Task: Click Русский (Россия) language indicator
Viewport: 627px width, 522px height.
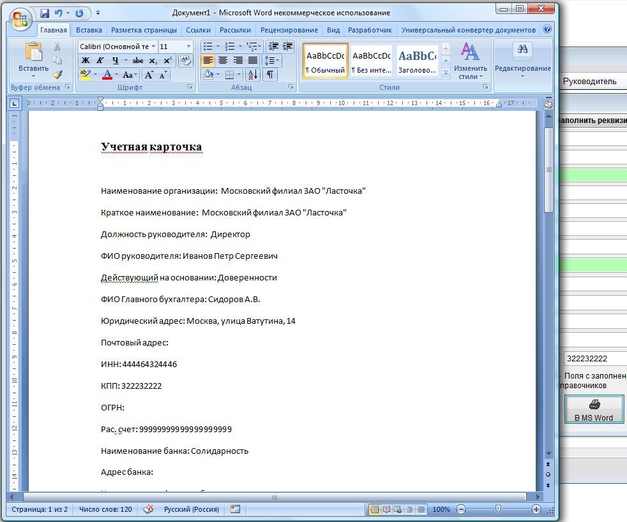Action: click(x=191, y=509)
